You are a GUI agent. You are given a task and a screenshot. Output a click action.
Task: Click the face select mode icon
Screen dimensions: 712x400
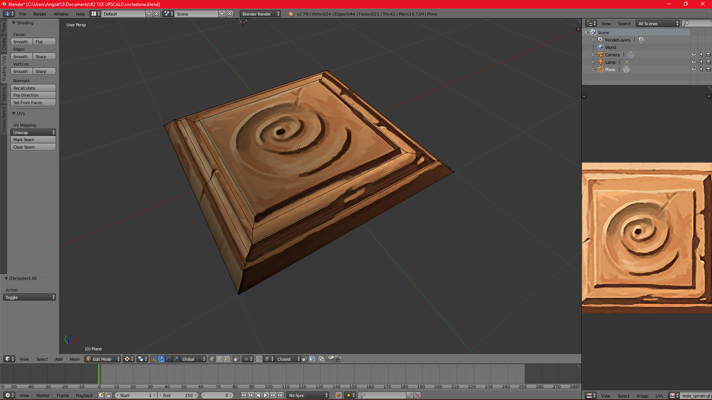227,359
